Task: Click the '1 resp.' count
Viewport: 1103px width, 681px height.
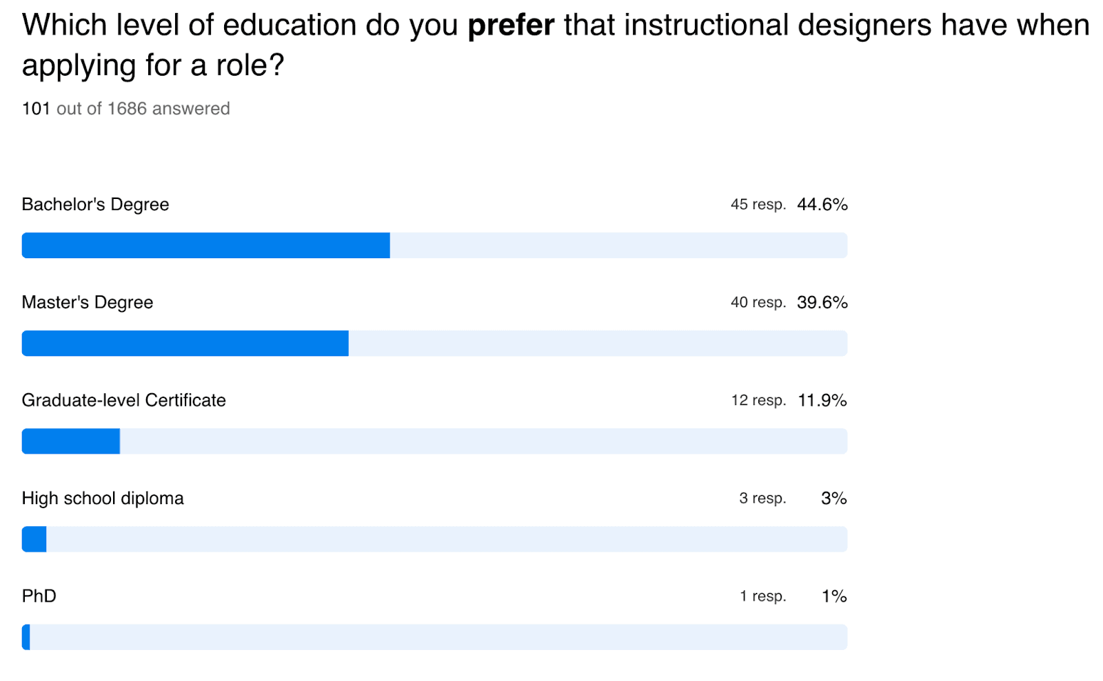Action: 763,596
